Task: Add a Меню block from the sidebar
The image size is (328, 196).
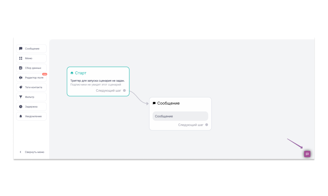Action: click(31, 58)
